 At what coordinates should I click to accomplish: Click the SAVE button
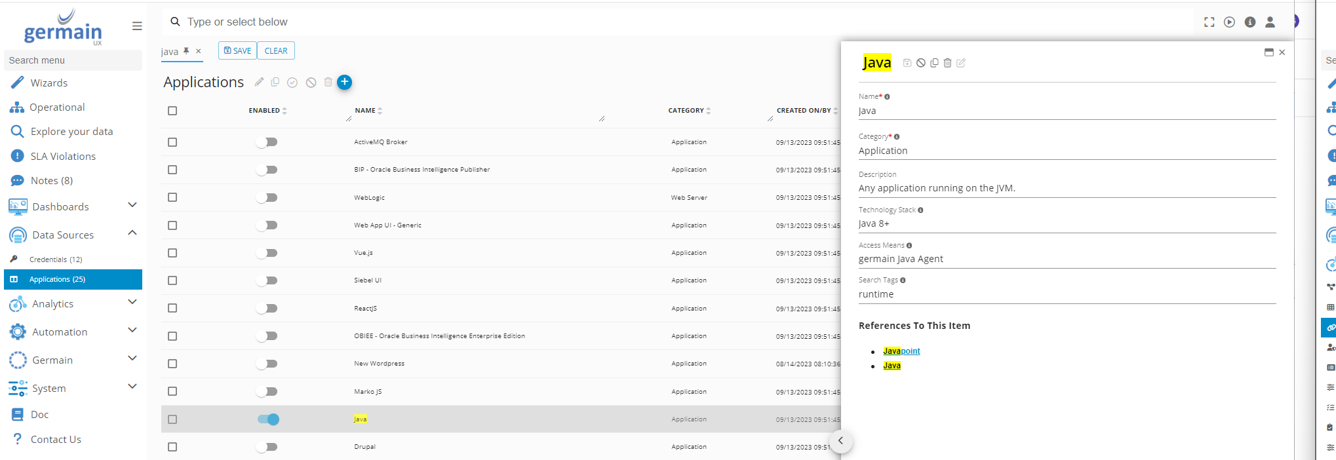point(237,50)
